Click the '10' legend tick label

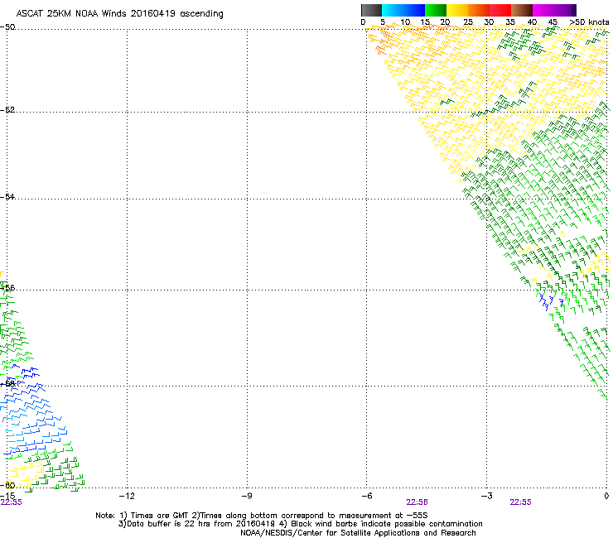tap(405, 22)
